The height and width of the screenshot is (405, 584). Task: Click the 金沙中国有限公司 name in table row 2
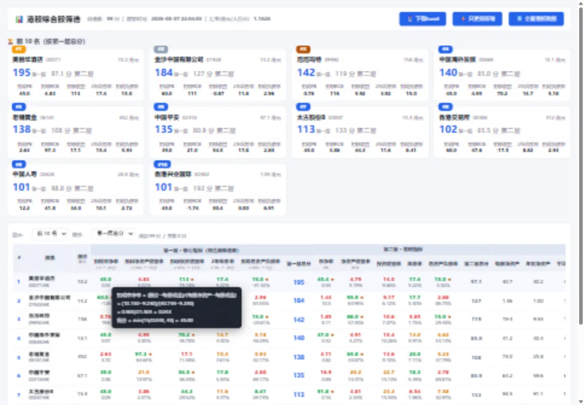click(x=49, y=298)
